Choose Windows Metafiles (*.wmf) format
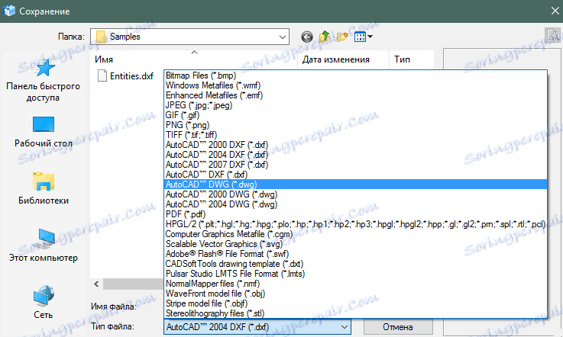This screenshot has height=337, width=563. 355,85
